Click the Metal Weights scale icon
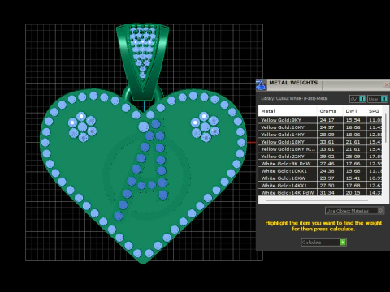390x292 pixels. pos(262,85)
